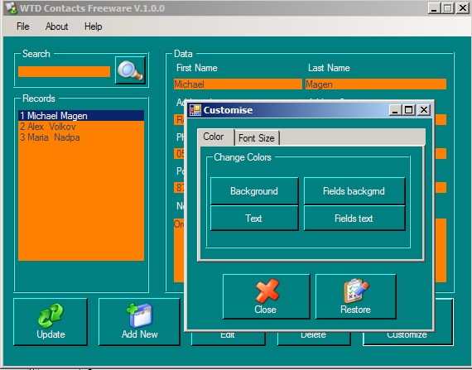Screen dimensions: 472x370
Task: Click the Text color button
Action: tap(254, 218)
